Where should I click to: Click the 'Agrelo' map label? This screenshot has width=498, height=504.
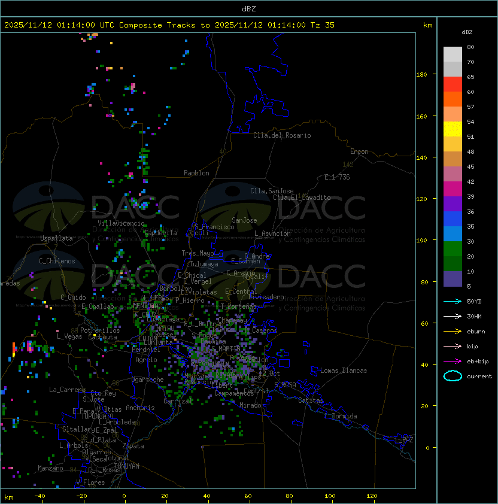(146, 360)
